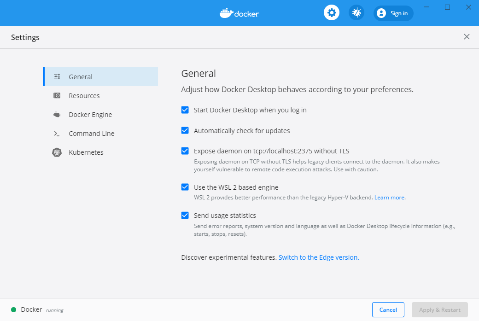The image size is (479, 321).
Task: Toggle Use the WSL 2 based engine
Action: [185, 187]
